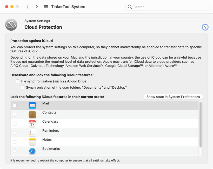Image resolution: width=213 pixels, height=169 pixels.
Task: Click the System Settings category label
Action: (37, 21)
